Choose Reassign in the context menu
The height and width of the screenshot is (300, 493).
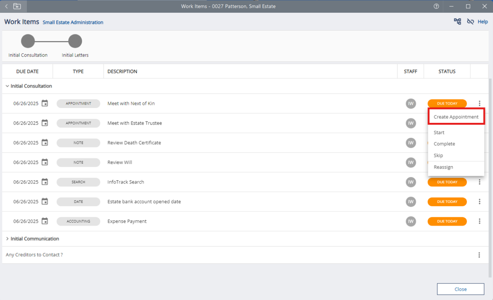(x=443, y=167)
